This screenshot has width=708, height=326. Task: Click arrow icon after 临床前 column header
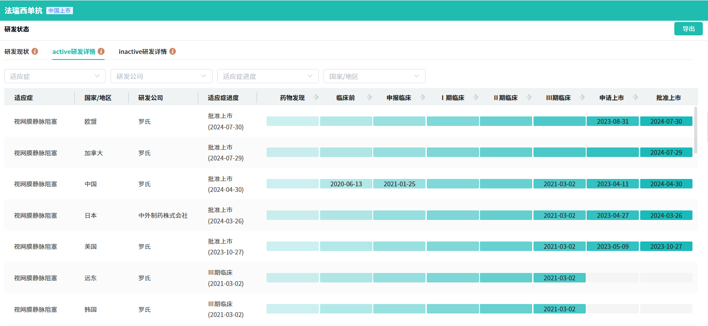369,97
